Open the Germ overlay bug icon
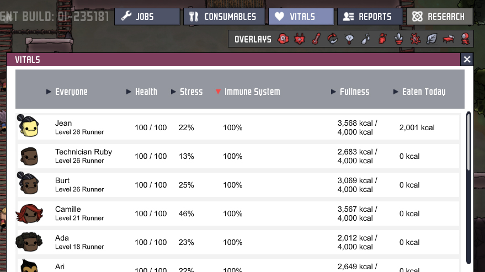 tap(415, 39)
